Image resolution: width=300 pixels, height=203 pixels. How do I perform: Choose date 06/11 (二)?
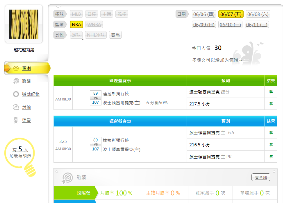[257, 25]
